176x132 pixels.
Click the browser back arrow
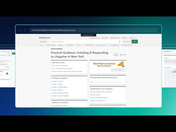pos(20,30)
